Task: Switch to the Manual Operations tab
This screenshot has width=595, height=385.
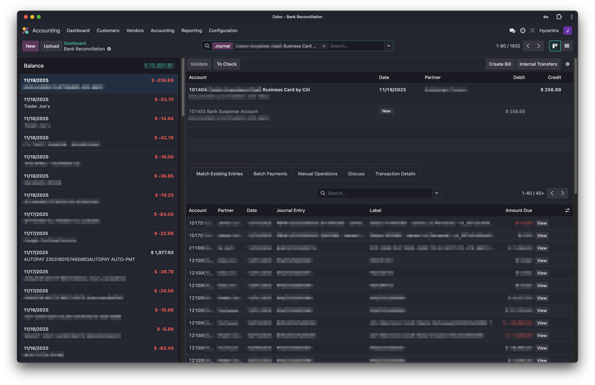Action: pyautogui.click(x=317, y=174)
